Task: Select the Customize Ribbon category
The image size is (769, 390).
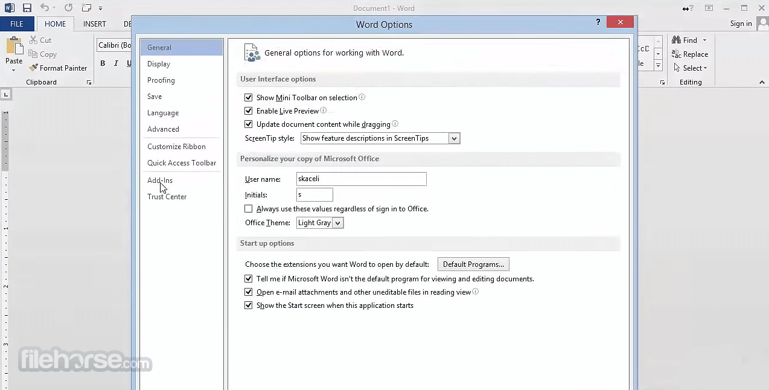Action: (x=181, y=147)
